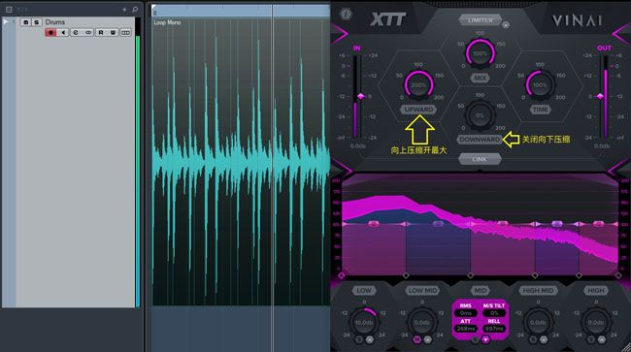The height and width of the screenshot is (352, 631).
Task: Toggle HIGH band left hexagon button
Action: click(x=591, y=340)
